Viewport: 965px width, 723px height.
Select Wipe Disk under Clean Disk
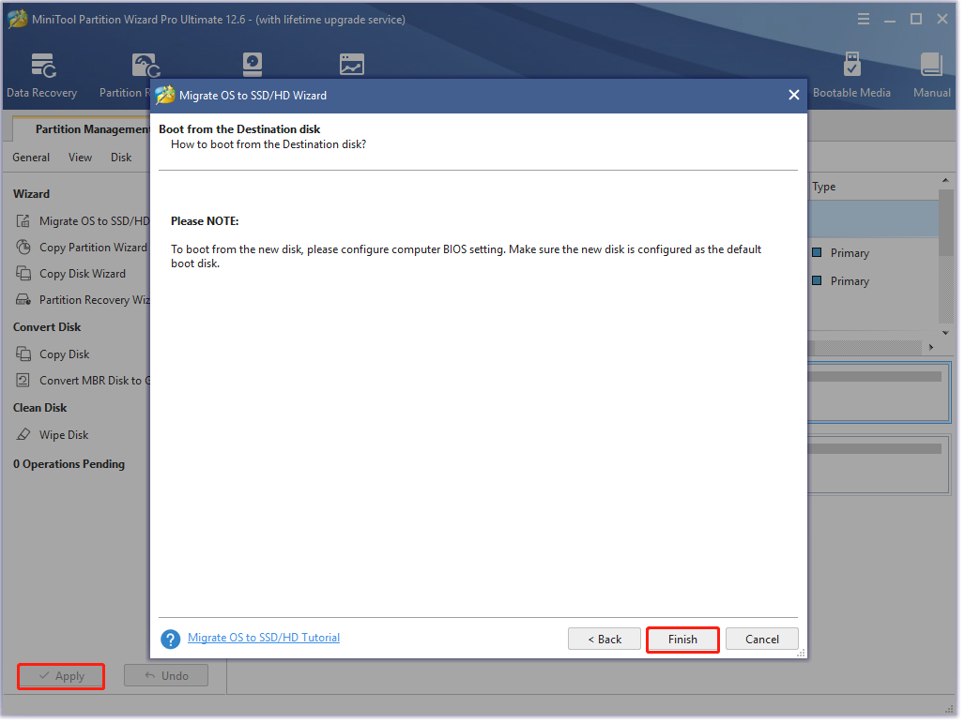tap(64, 436)
